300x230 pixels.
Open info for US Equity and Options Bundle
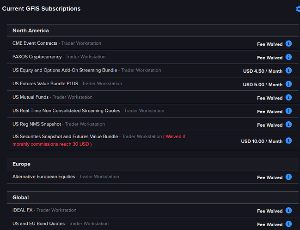coord(288,71)
